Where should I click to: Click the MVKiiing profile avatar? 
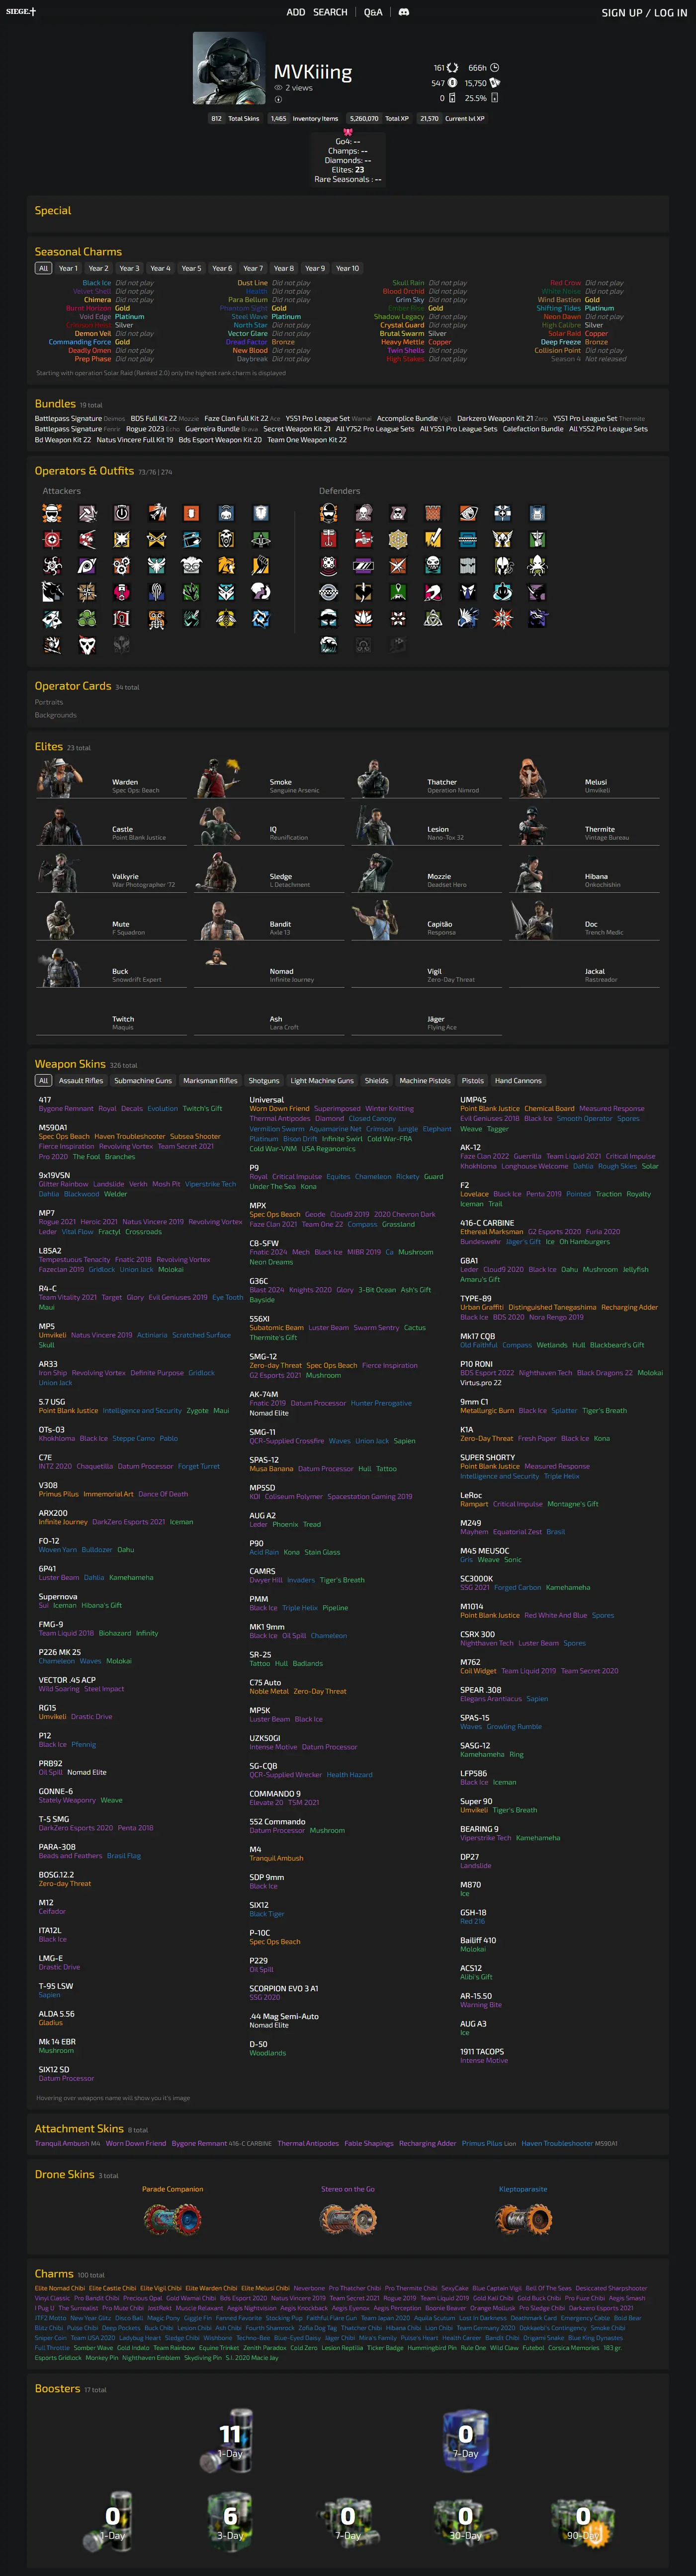229,68
